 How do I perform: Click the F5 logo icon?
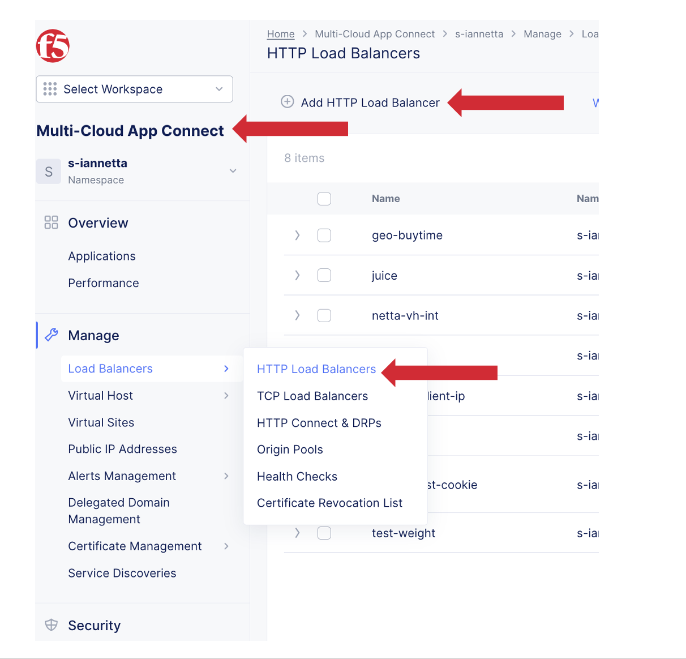(x=53, y=46)
